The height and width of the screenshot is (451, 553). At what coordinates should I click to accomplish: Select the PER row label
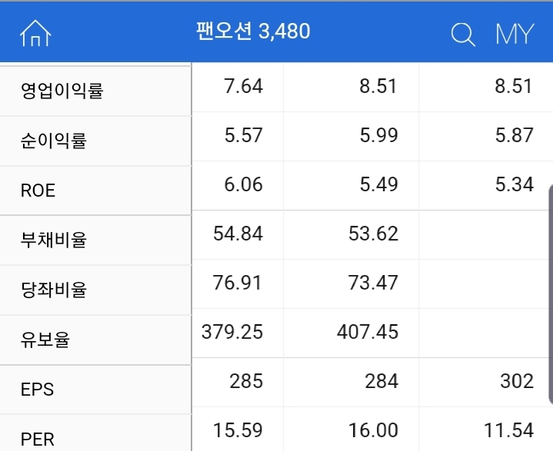pos(38,439)
